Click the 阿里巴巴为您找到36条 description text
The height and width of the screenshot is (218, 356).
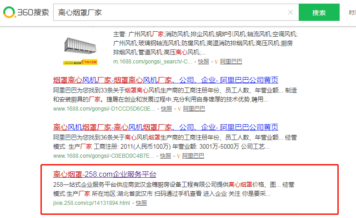[x=175, y=142]
